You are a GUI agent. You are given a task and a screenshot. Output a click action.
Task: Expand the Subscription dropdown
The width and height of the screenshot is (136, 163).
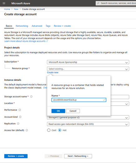[88, 62]
